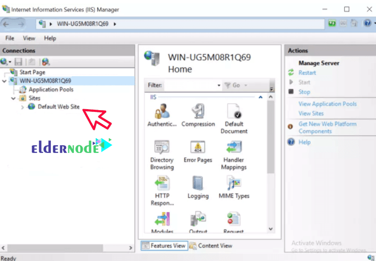Open the Default Document feature
Screen dimensions: 376x261
coord(234,118)
